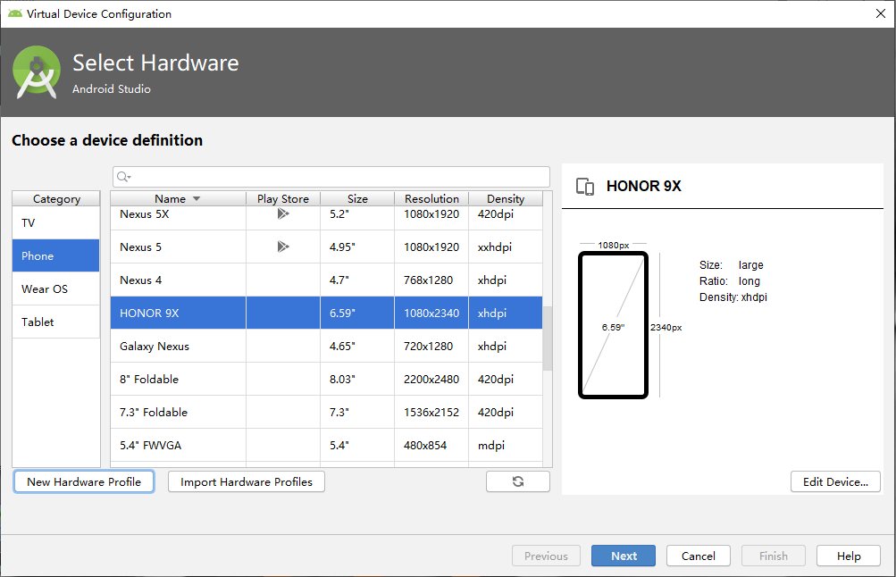This screenshot has width=896, height=577.
Task: Close the Virtual Device Configuration window
Action: (x=881, y=13)
